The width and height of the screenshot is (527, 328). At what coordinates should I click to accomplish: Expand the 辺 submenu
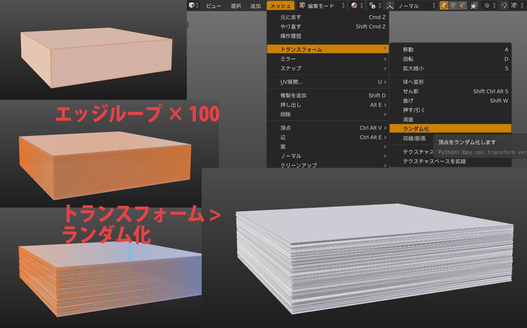tap(328, 137)
